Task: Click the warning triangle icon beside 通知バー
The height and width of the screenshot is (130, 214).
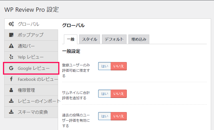Action: coord(11,46)
